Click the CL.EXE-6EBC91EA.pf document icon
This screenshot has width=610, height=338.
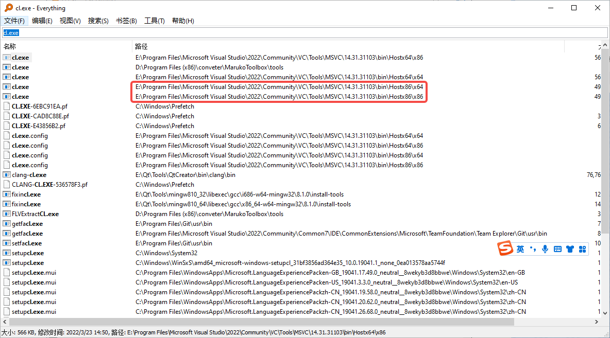[7, 106]
